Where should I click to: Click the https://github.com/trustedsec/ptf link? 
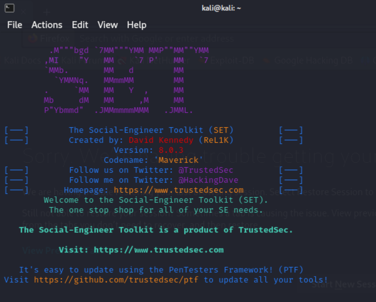(116, 280)
